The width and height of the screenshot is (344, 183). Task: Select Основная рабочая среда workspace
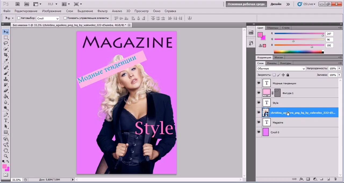(246, 4)
